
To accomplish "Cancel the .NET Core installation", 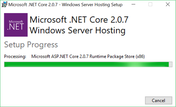I will click(158, 101).
